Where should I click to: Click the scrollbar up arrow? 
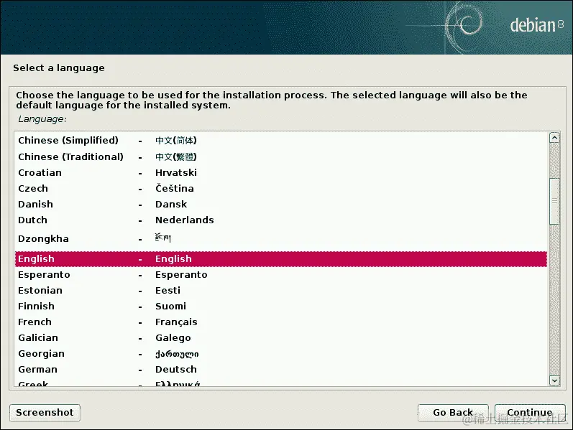tap(554, 138)
